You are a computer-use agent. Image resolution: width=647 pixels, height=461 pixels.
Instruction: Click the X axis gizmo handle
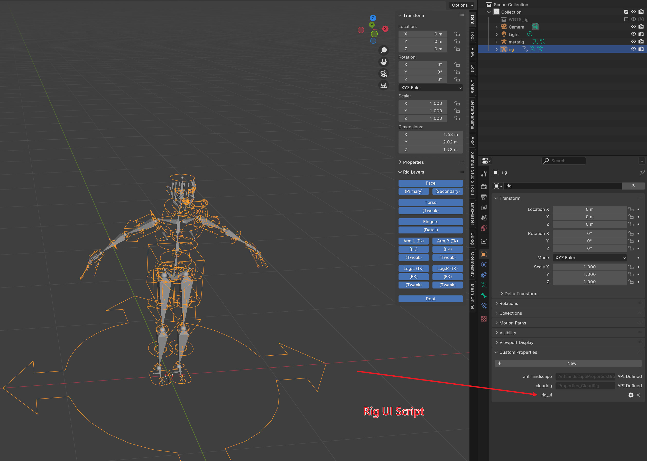385,29
